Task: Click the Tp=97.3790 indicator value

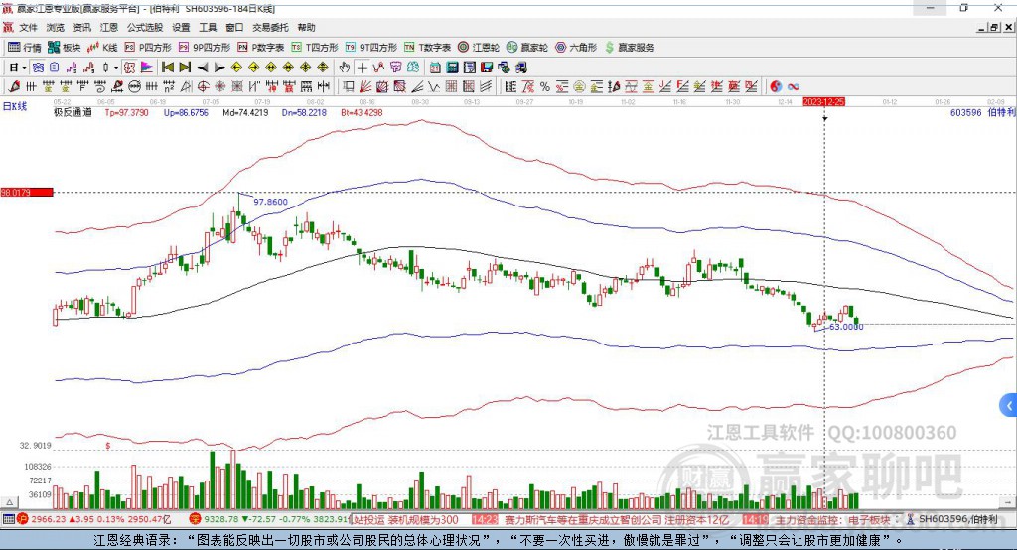Action: (126, 112)
